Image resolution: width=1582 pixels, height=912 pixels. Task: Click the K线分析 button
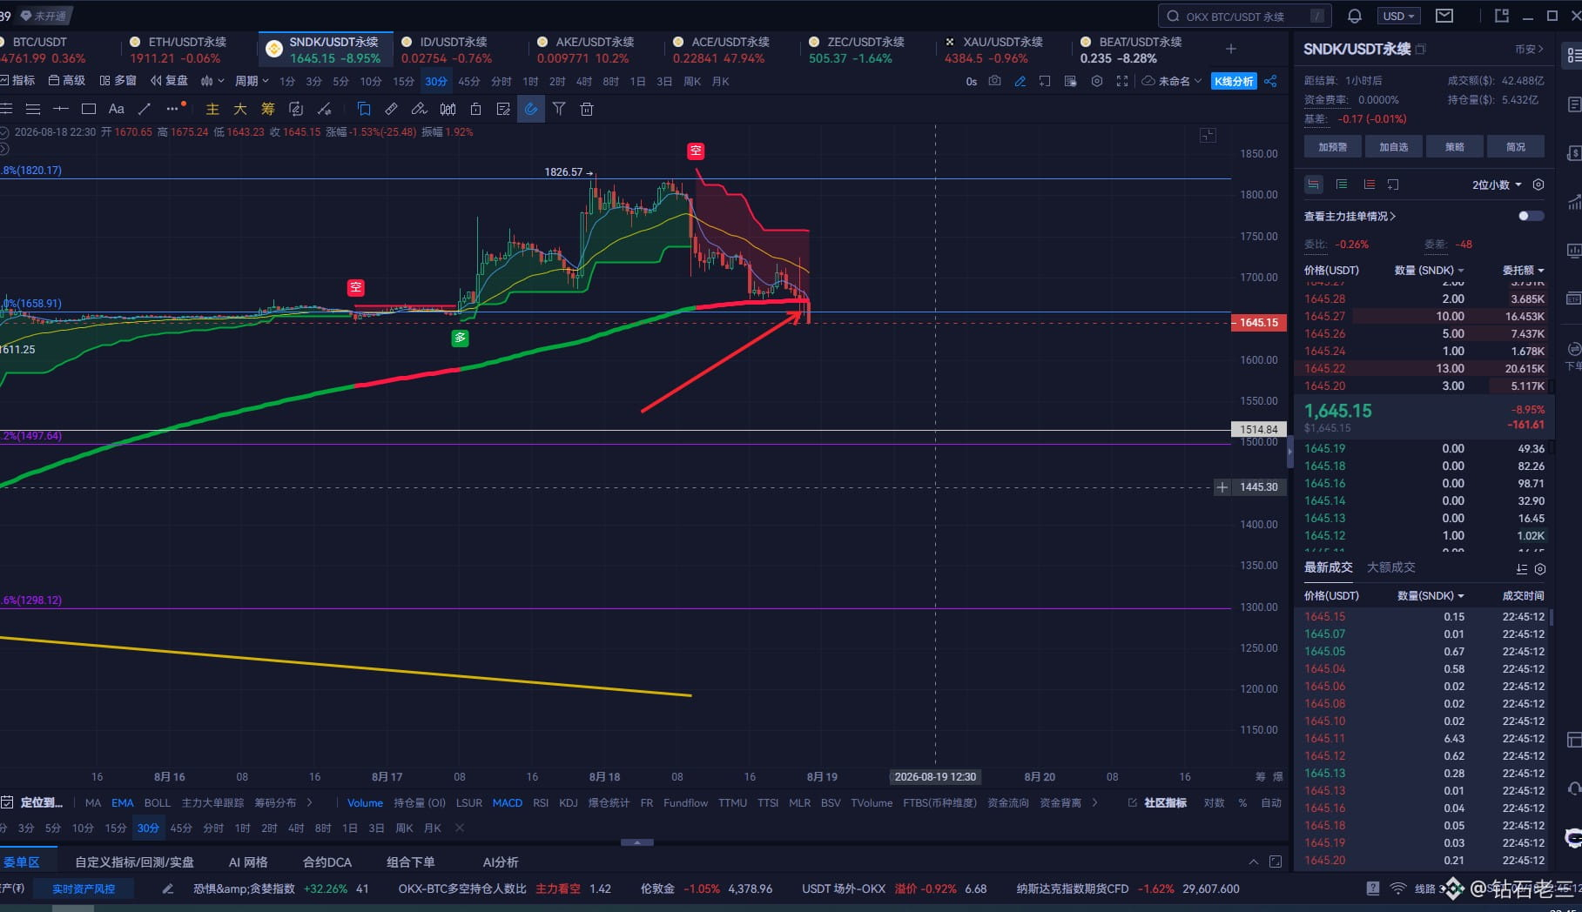click(x=1234, y=81)
